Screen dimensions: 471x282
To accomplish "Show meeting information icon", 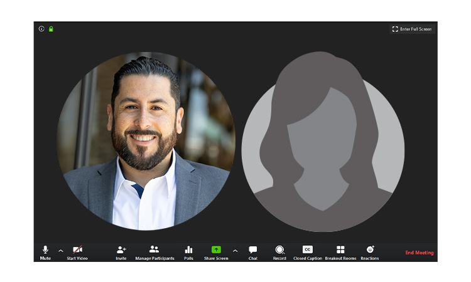I will 41,29.
